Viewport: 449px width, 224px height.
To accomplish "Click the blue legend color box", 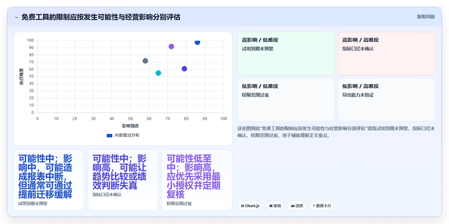I will click(109, 135).
